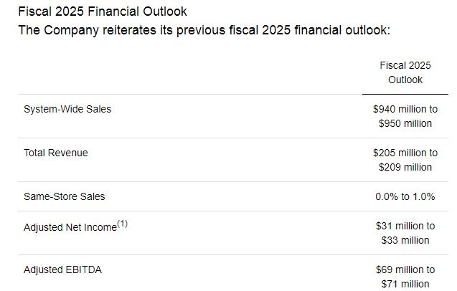Image resolution: width=457 pixels, height=291 pixels.
Task: Click the $71 million text line
Action: 405,284
